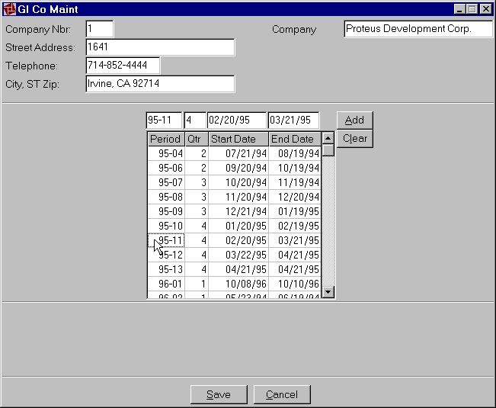Click the Period column header
Image resolution: width=496 pixels, height=408 pixels.
166,140
